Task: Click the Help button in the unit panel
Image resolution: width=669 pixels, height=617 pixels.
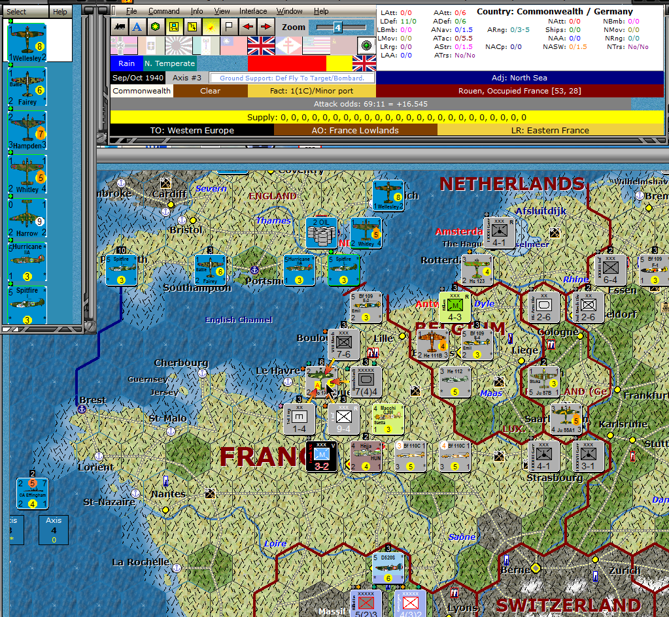Action: (x=60, y=12)
